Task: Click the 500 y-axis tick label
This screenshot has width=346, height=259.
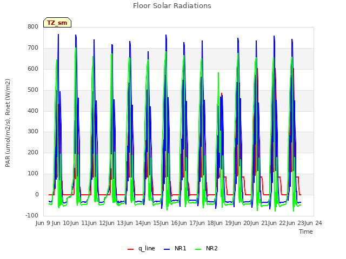Action: [x=33, y=90]
